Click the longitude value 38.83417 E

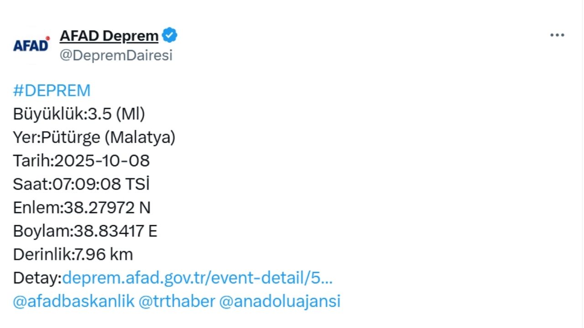click(x=115, y=231)
